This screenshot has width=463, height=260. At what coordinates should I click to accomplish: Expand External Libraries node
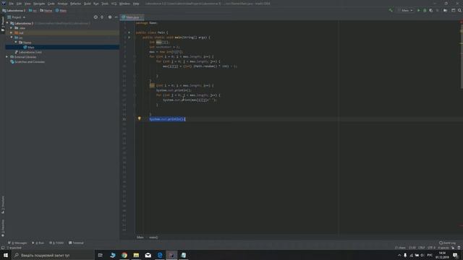(x=7, y=57)
